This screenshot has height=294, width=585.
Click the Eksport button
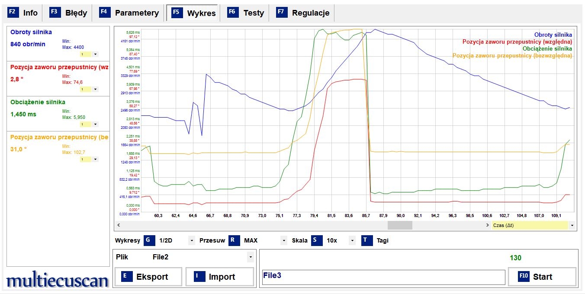click(x=148, y=277)
